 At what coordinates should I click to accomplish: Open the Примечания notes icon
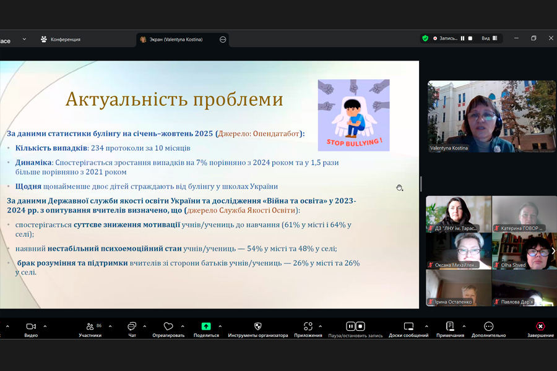pyautogui.click(x=450, y=326)
